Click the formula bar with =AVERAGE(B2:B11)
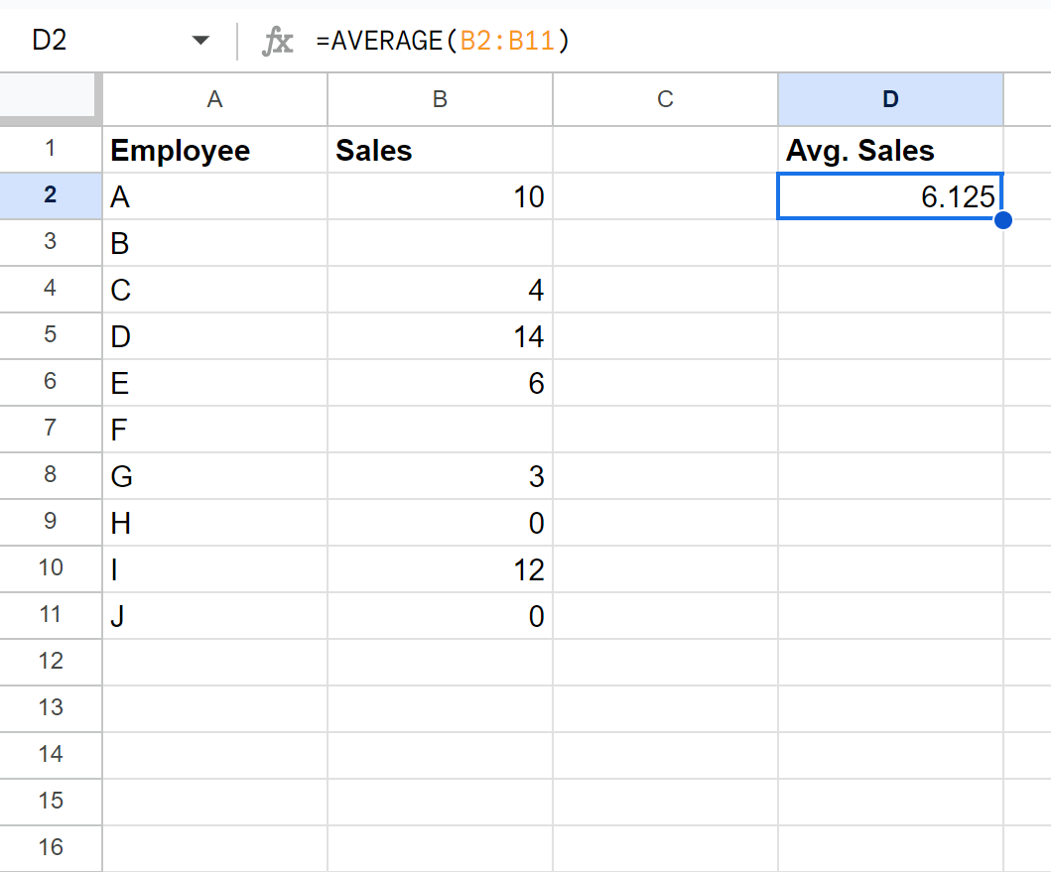 coord(677,41)
